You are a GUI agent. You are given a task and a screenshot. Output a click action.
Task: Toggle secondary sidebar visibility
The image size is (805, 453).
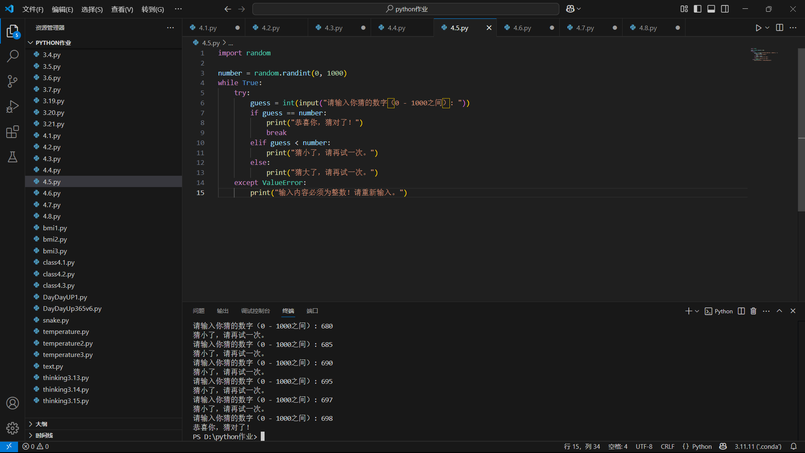point(725,9)
